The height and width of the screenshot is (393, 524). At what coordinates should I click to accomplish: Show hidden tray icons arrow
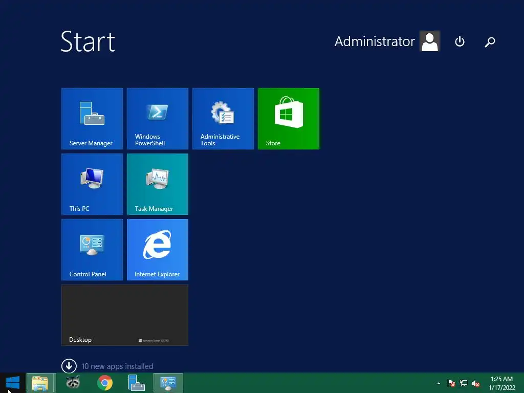coord(439,383)
